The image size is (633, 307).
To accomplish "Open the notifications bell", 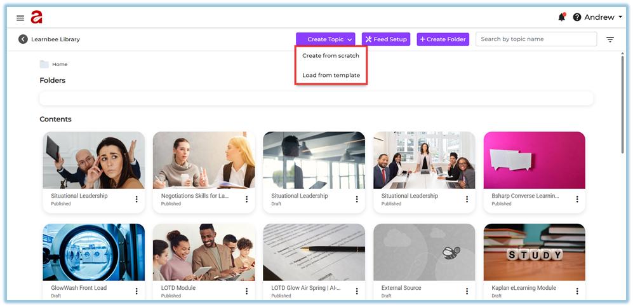I will tap(561, 17).
